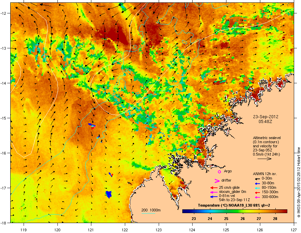The image size is (301, 233).
Task: Click the -15 latitude axis label
Action: point(4,118)
